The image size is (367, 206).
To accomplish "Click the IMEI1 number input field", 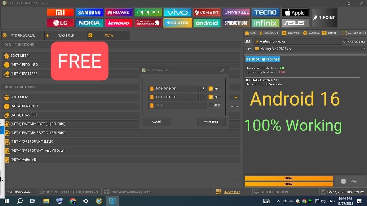I will pos(173,89).
